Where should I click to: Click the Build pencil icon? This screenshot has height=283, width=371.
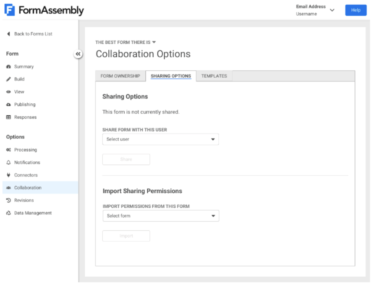pyautogui.click(x=9, y=79)
